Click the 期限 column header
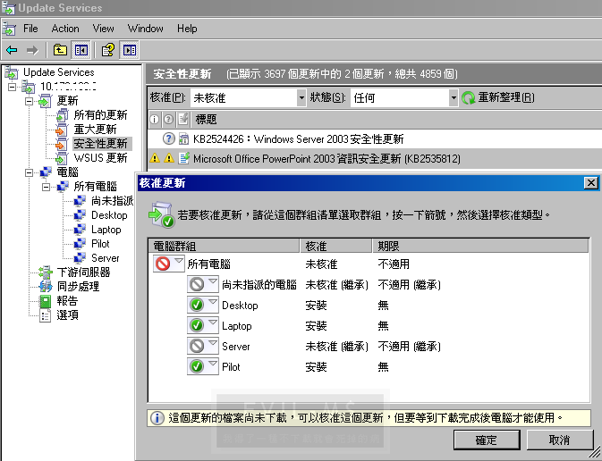602x461 pixels. click(480, 246)
